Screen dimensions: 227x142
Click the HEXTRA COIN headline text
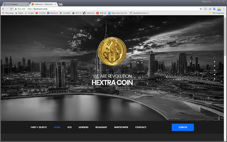pyautogui.click(x=112, y=82)
